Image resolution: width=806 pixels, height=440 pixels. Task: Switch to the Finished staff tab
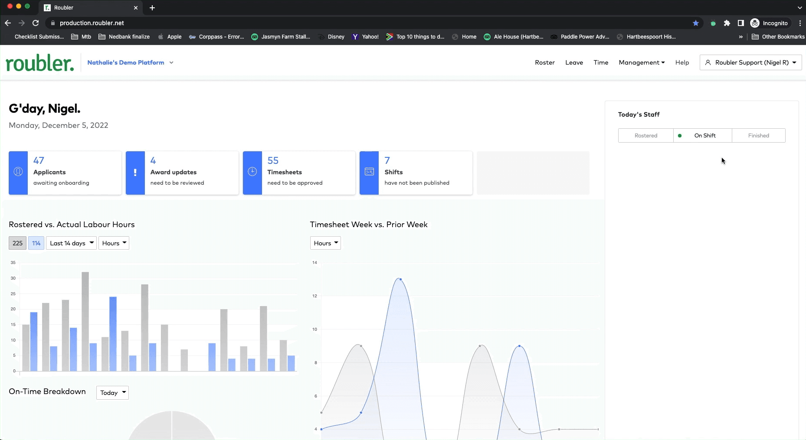[759, 136]
